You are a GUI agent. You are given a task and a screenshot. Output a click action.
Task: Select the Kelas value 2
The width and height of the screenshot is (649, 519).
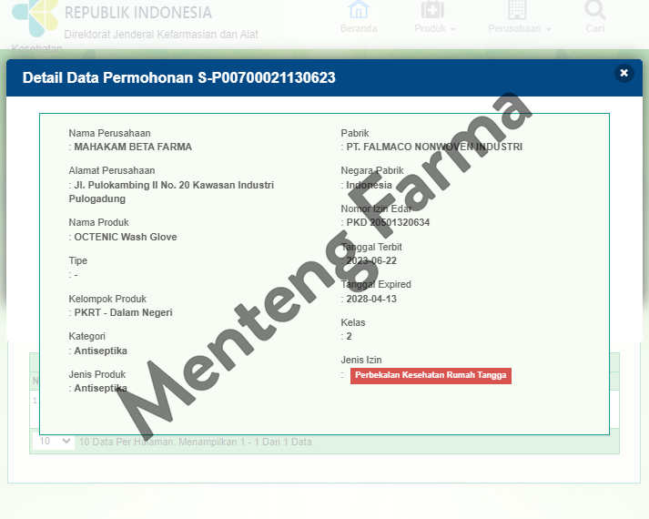[349, 336]
